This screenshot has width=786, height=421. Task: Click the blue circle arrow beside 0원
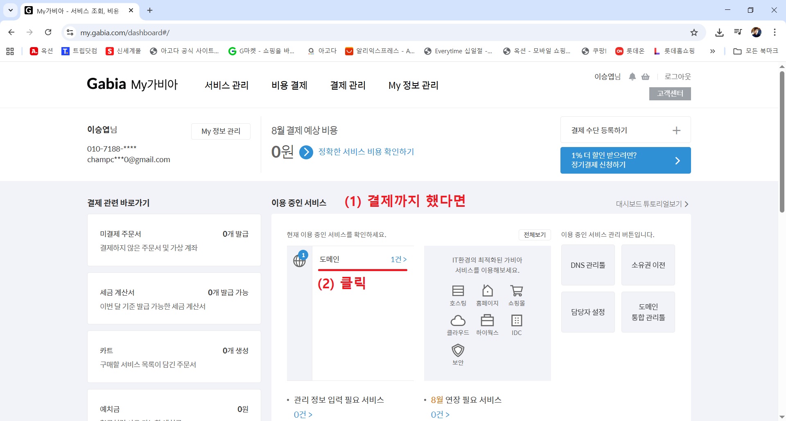click(306, 152)
